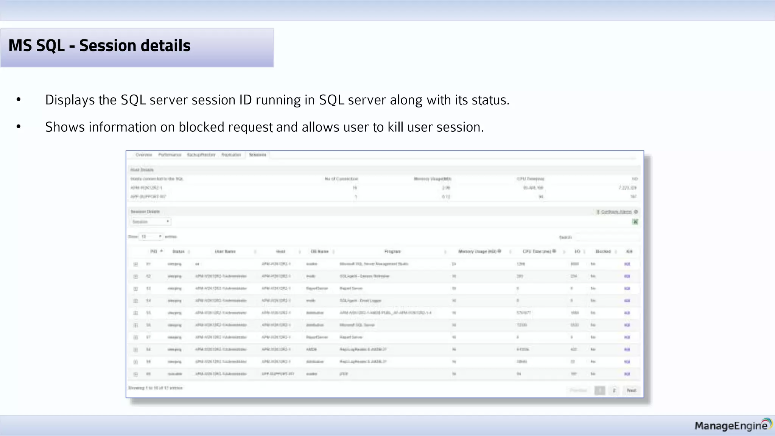Kill session in Email Logger row
775x436 pixels.
[x=627, y=301]
